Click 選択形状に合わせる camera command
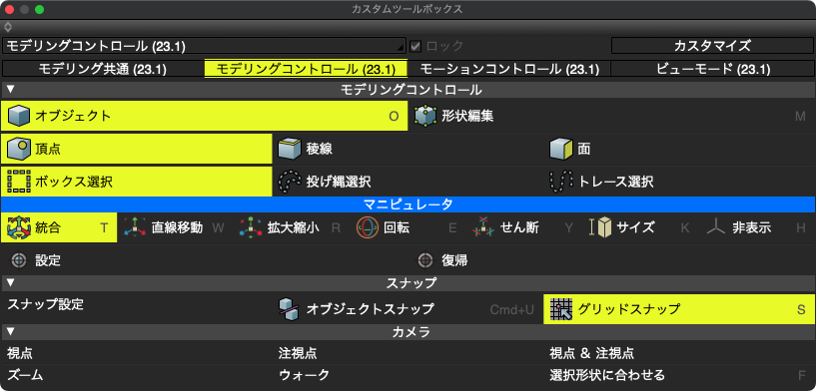816x391 pixels. point(607,375)
